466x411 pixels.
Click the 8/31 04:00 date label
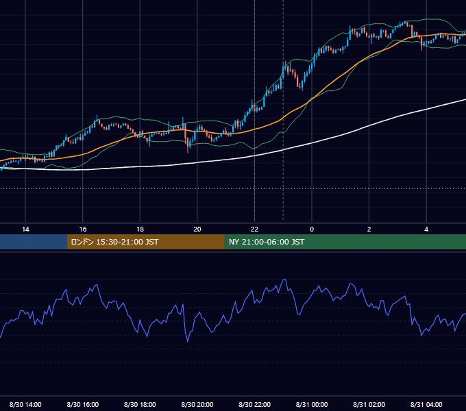click(x=426, y=404)
